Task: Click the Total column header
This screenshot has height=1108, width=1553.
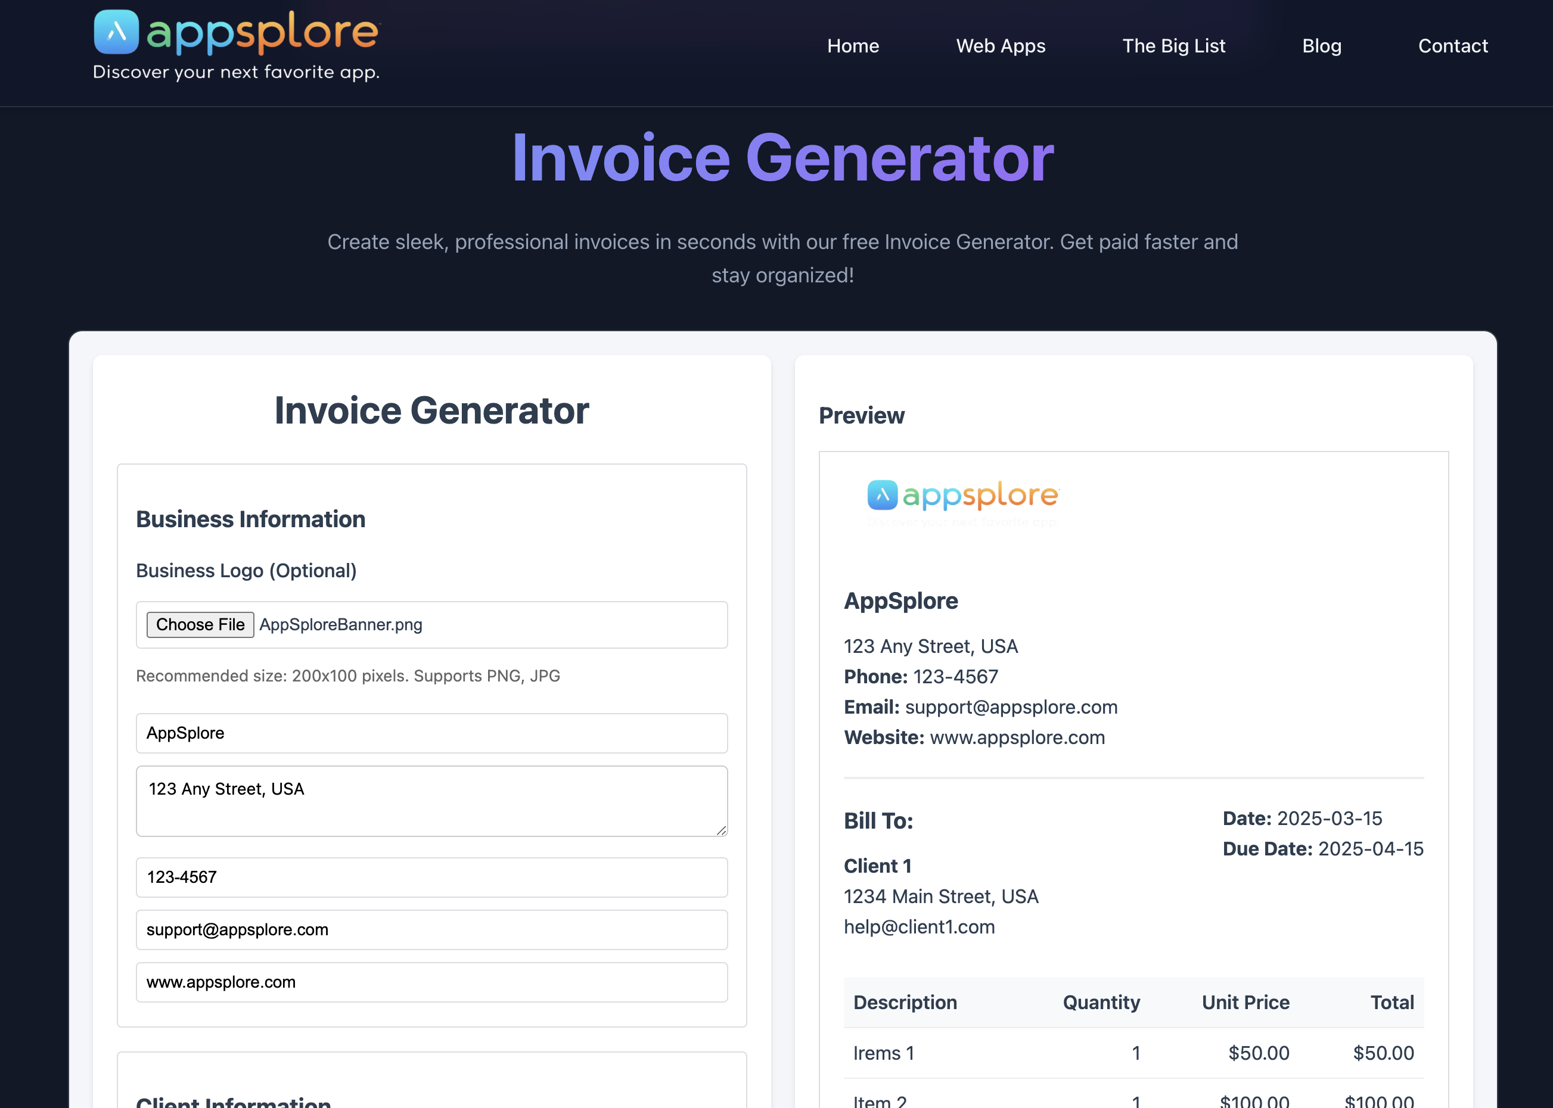Action: (1392, 1002)
